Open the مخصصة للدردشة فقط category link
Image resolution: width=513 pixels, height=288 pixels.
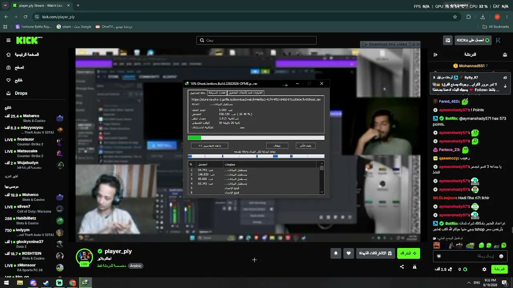[x=112, y=266]
